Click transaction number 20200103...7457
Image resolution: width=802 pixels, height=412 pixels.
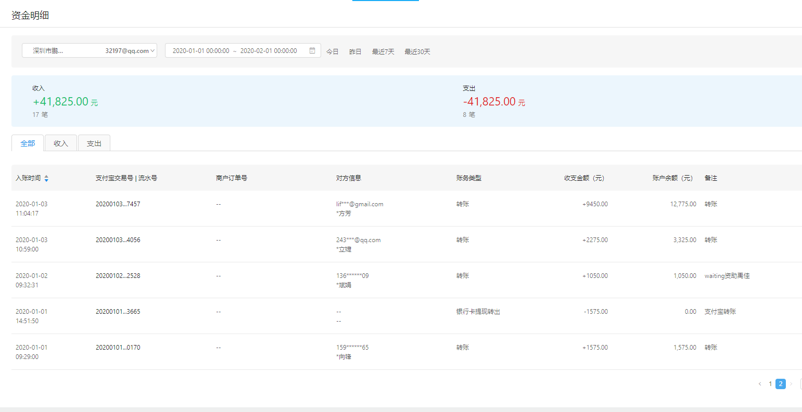[118, 204]
